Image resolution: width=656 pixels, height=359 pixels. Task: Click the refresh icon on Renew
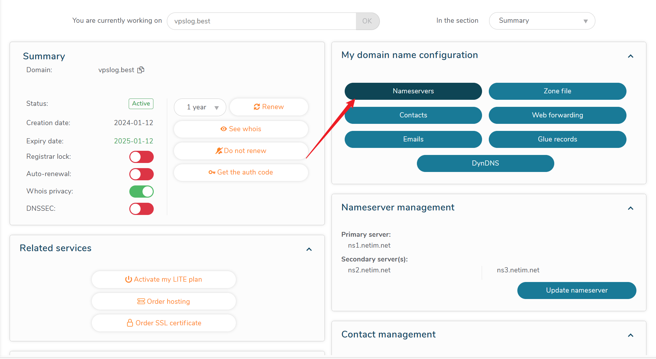pyautogui.click(x=257, y=107)
